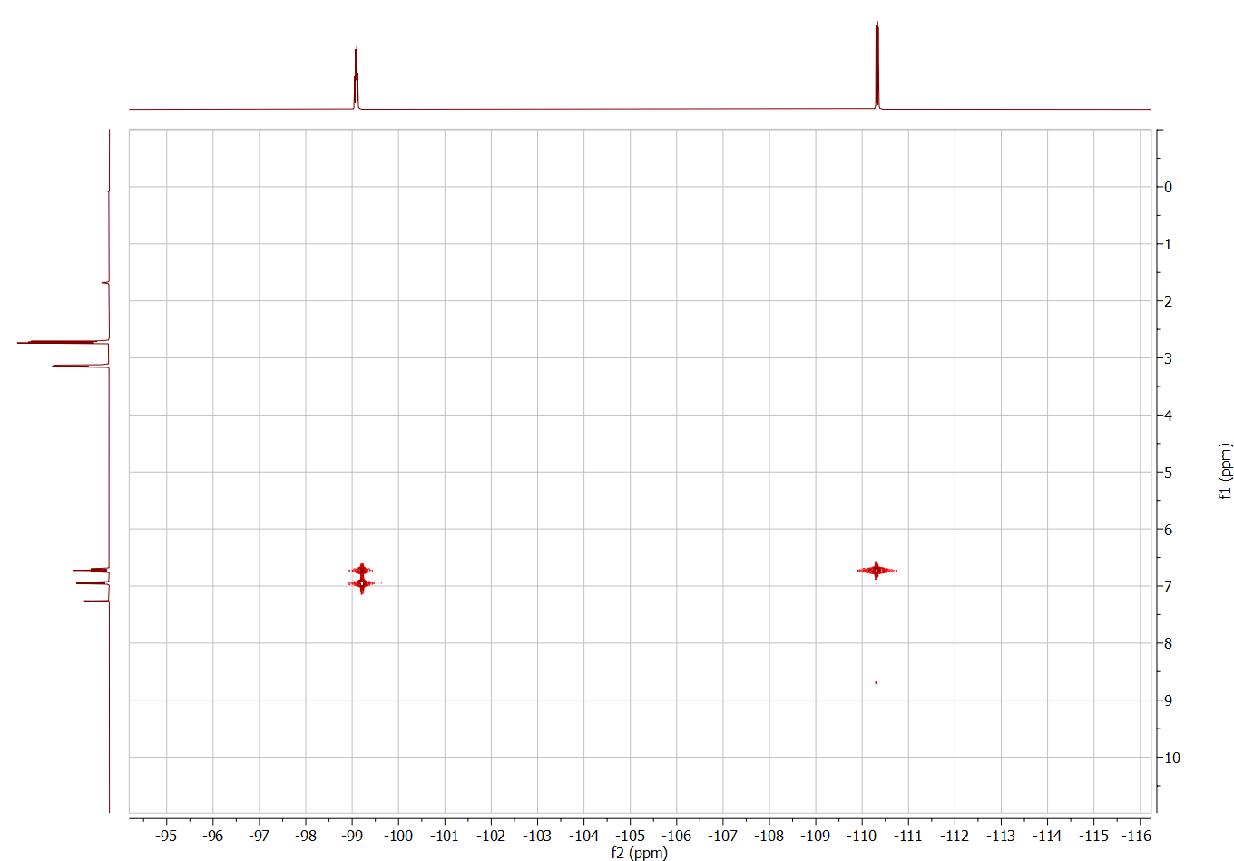The height and width of the screenshot is (861, 1234).
Task: Select the lower cross peak near -99.2 ppm
Action: tap(361, 583)
